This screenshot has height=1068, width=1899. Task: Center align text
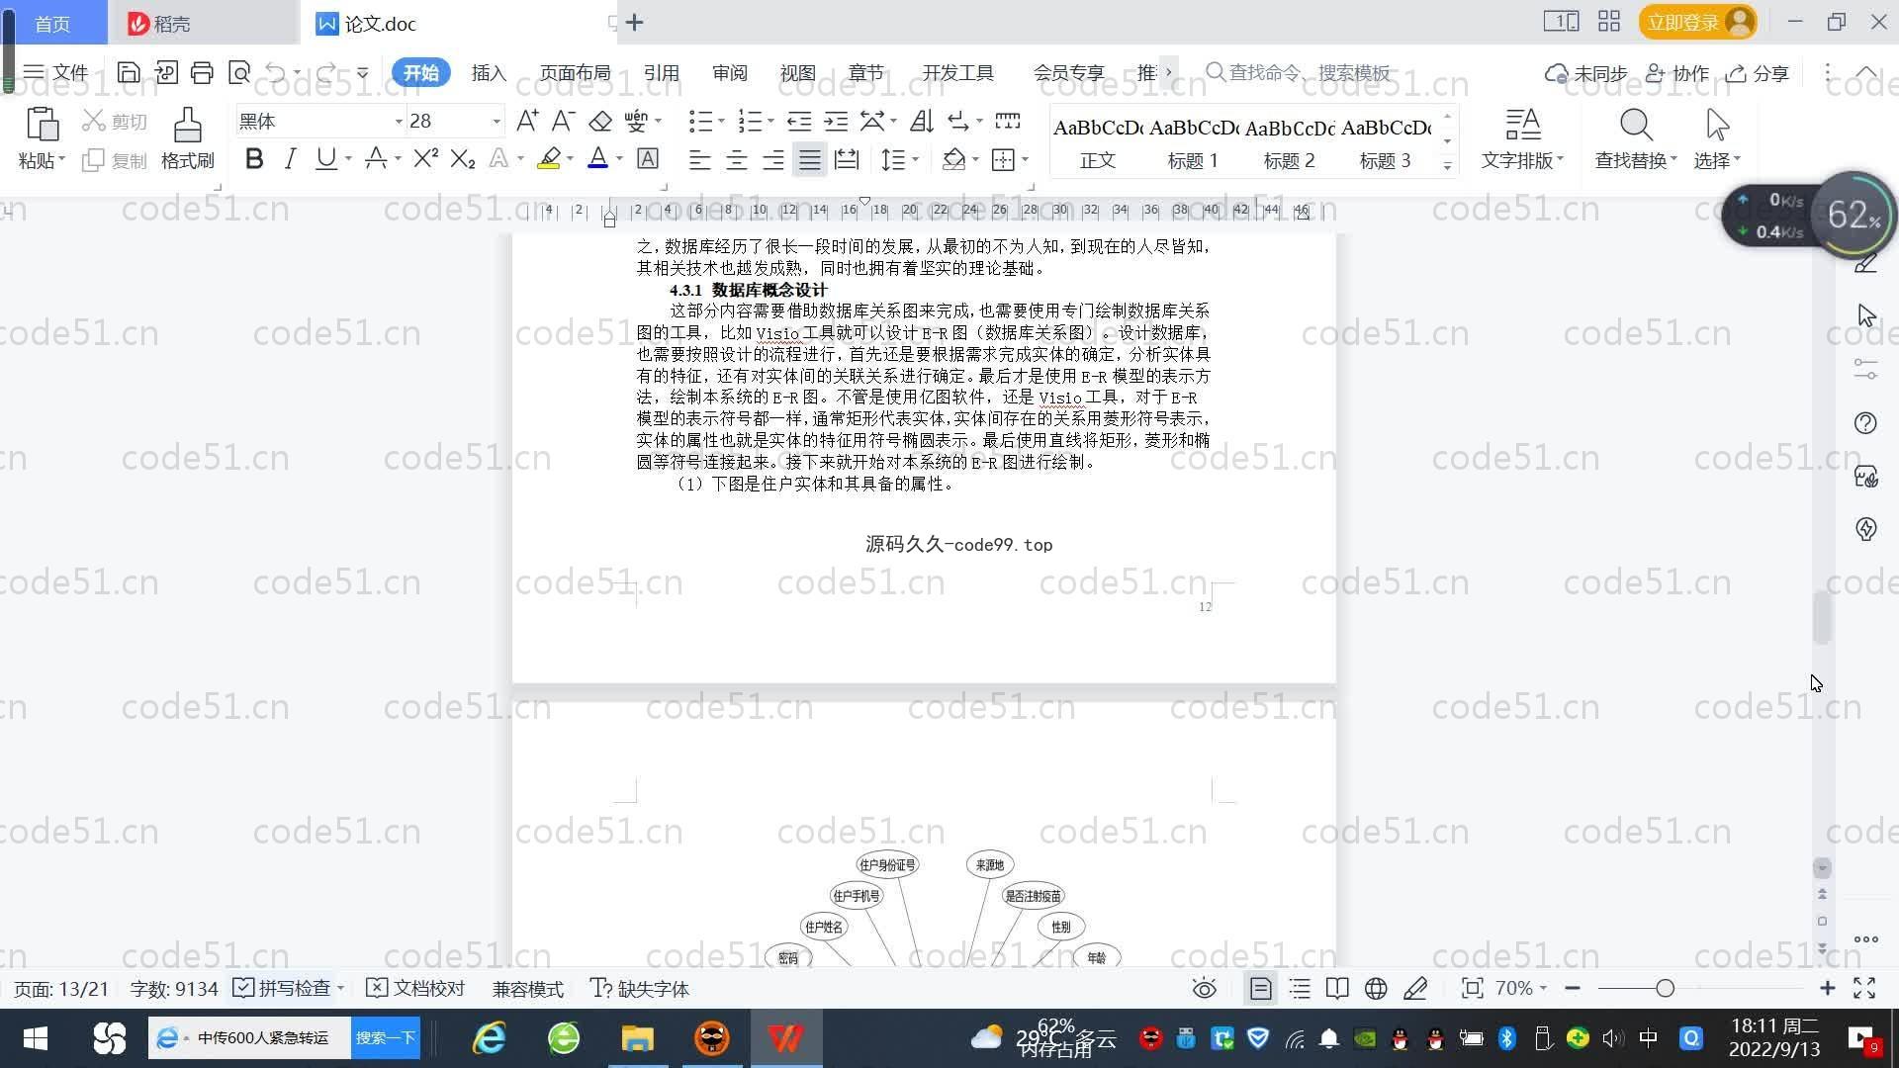[x=736, y=159]
